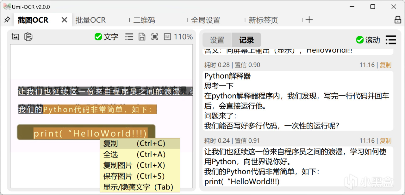Click the save results file icon
405x195 pixels.
(x=142, y=37)
